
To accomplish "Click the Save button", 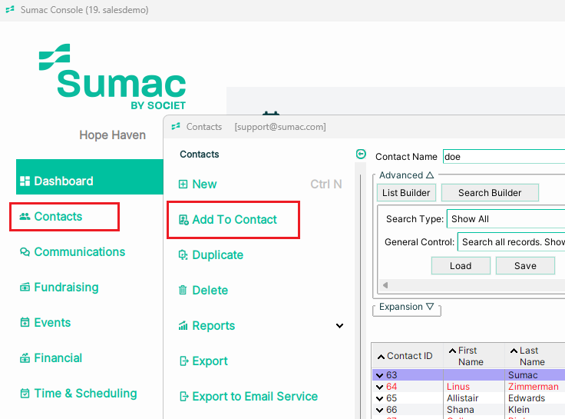I will pos(525,266).
